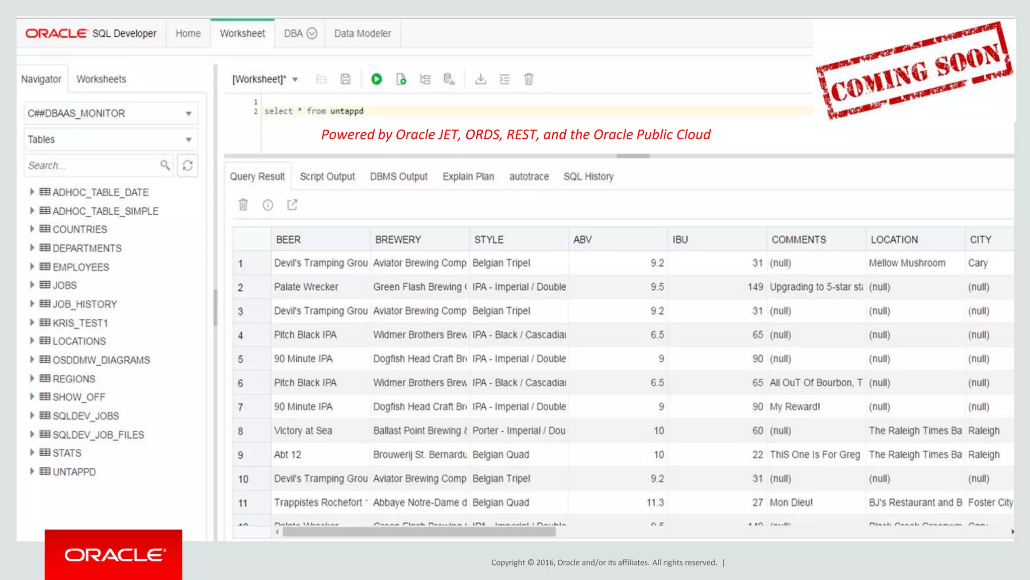Click the refresh icon beside search box
Image resolution: width=1030 pixels, height=580 pixels.
click(188, 165)
